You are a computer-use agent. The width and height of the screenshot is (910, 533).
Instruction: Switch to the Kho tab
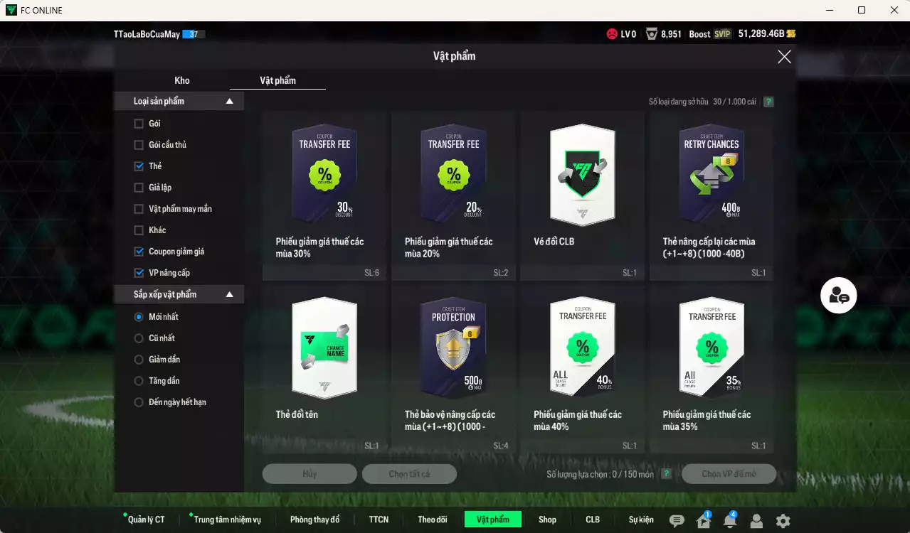182,80
